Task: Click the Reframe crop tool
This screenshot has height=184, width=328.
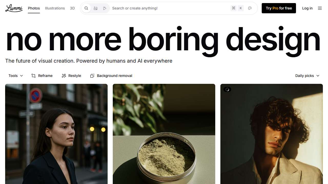Action: (42, 76)
